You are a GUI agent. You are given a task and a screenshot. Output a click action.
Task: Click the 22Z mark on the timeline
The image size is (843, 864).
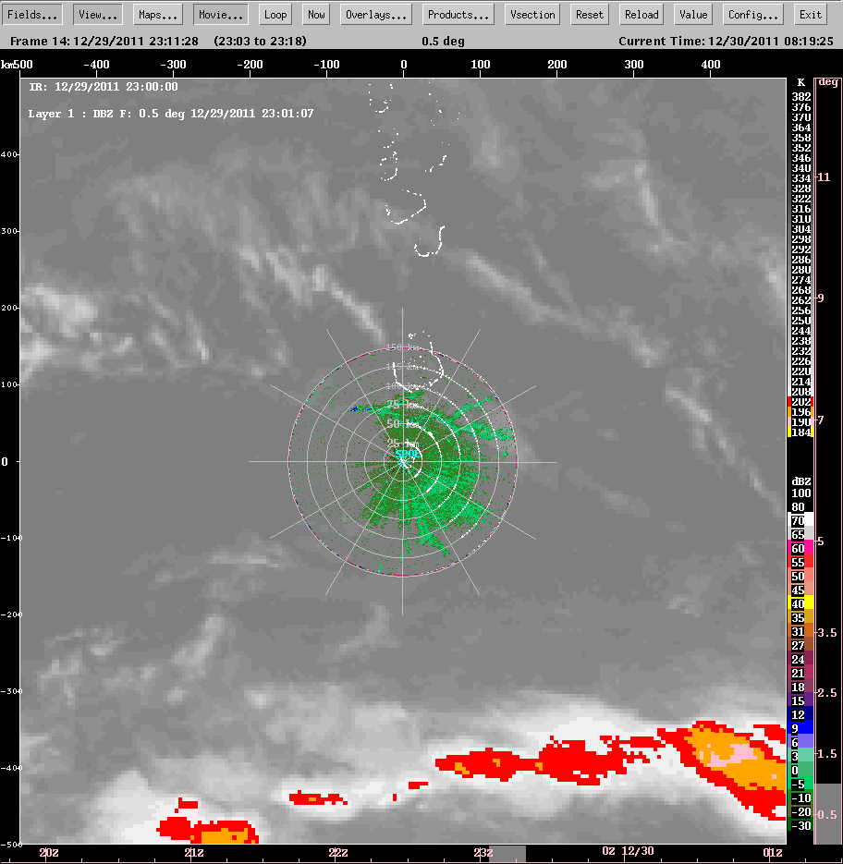point(338,853)
